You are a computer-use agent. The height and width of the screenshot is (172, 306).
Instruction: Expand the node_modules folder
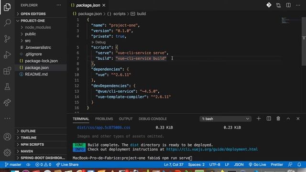(41, 27)
